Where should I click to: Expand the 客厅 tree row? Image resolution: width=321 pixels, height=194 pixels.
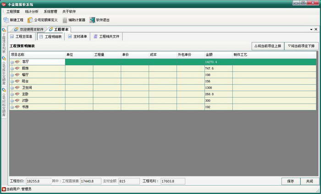tap(12, 62)
